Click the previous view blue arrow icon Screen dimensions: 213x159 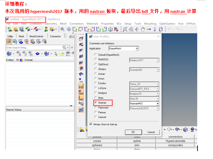coord(69,29)
